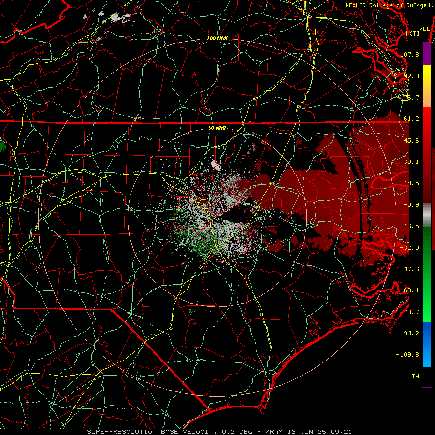
Task: Click the large red outbound velocity region
Action: coord(333,194)
